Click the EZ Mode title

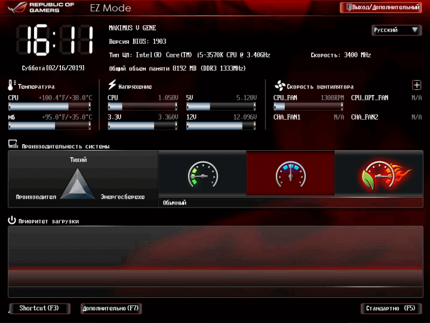(x=110, y=8)
